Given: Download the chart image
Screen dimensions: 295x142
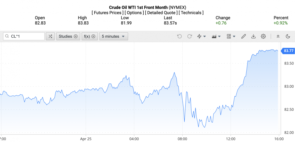Looking at the screenshot, I should click(253, 36).
